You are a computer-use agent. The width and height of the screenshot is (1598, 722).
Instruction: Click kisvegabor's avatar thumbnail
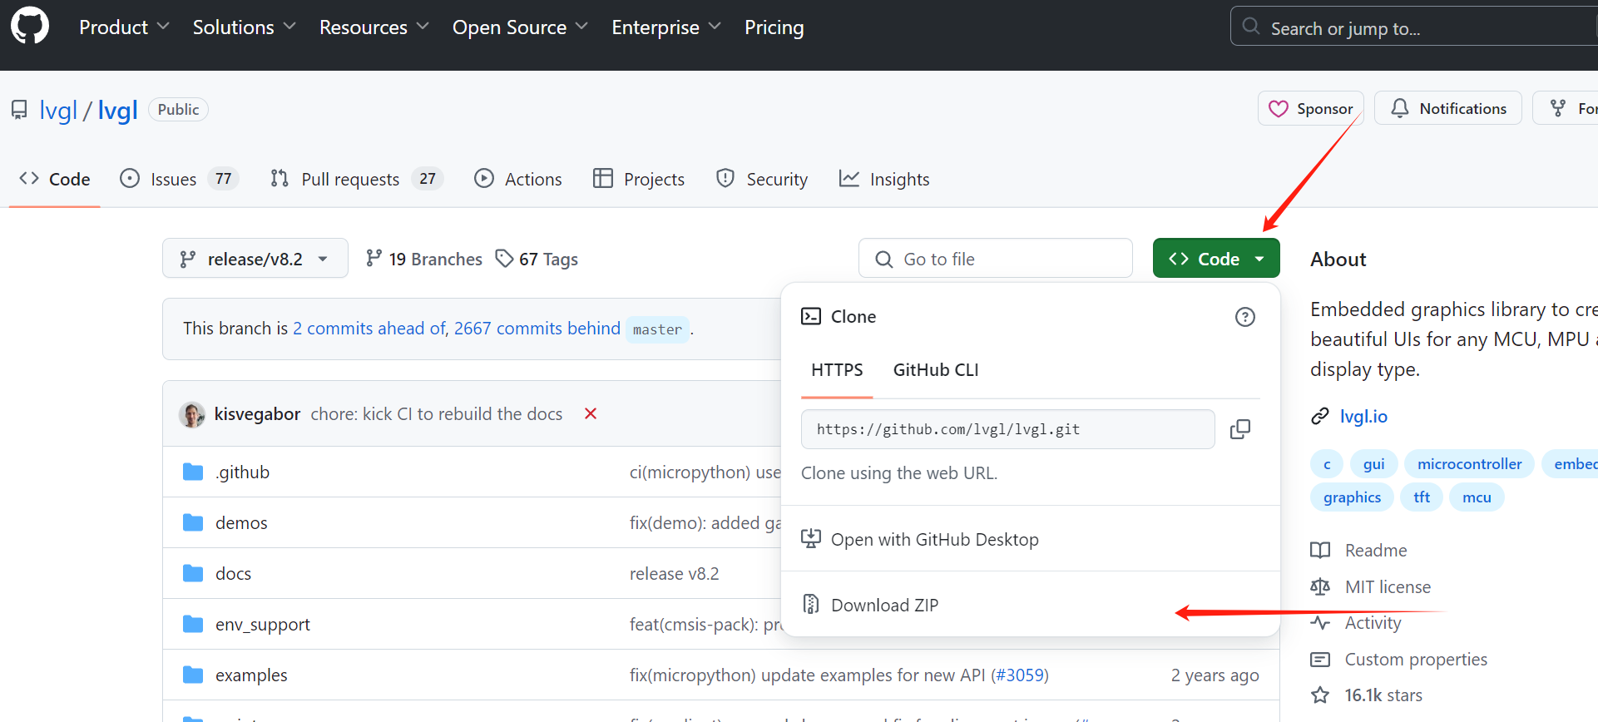pos(192,414)
